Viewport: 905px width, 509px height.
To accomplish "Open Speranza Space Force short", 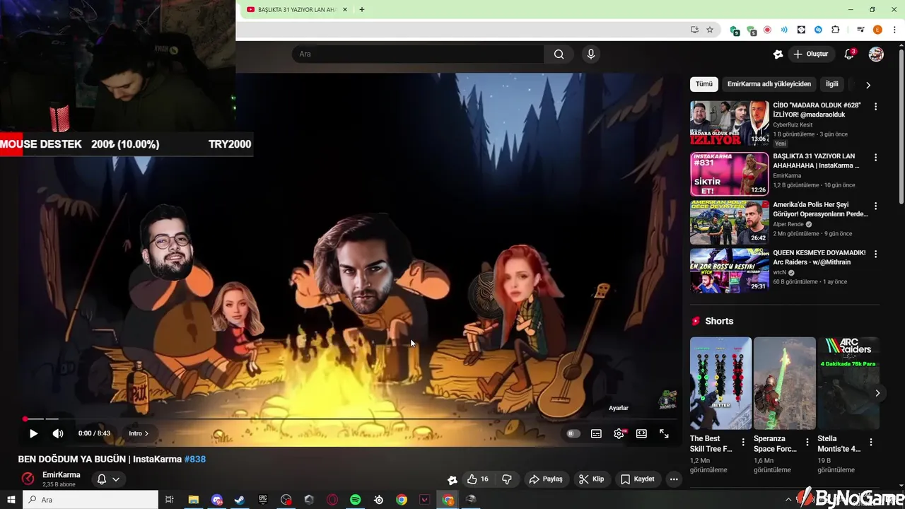I will pos(784,383).
